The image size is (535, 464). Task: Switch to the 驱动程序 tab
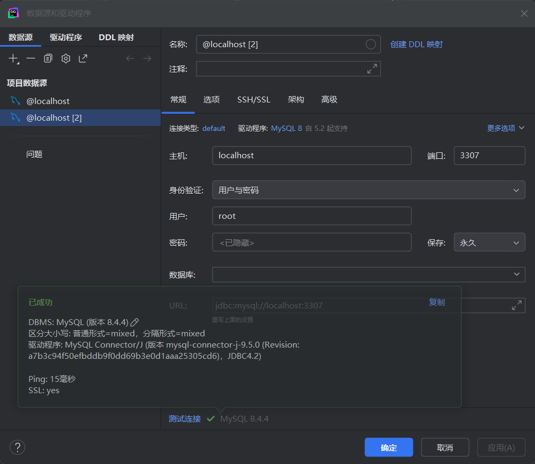(66, 37)
